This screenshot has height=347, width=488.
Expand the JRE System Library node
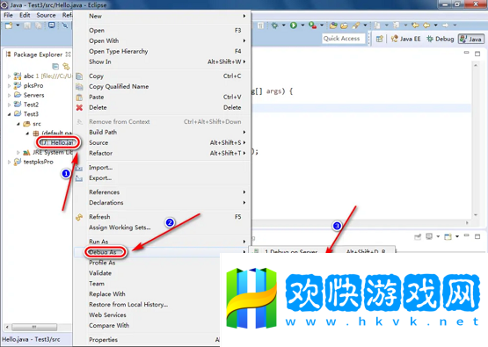pos(18,152)
